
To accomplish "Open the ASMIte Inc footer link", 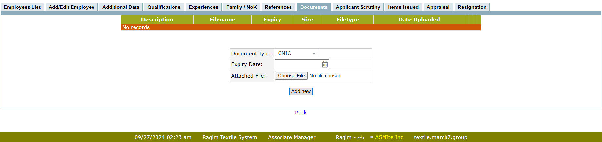I will [389, 137].
